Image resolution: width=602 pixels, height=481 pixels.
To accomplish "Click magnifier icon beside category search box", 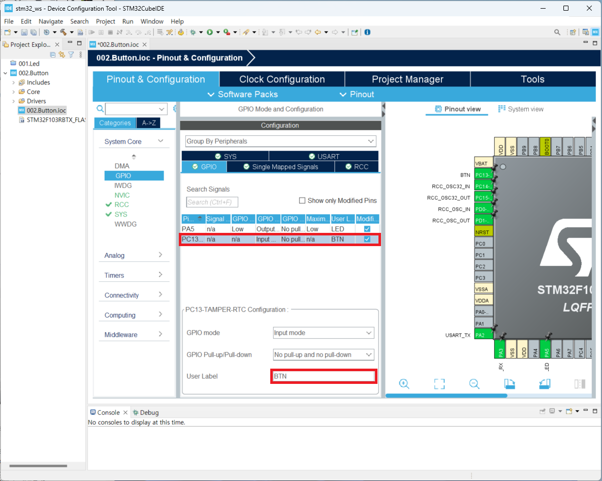I will pyautogui.click(x=100, y=109).
